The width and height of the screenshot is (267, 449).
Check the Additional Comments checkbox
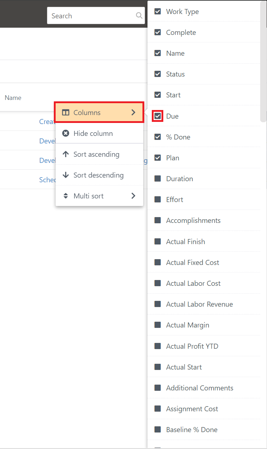click(x=158, y=388)
